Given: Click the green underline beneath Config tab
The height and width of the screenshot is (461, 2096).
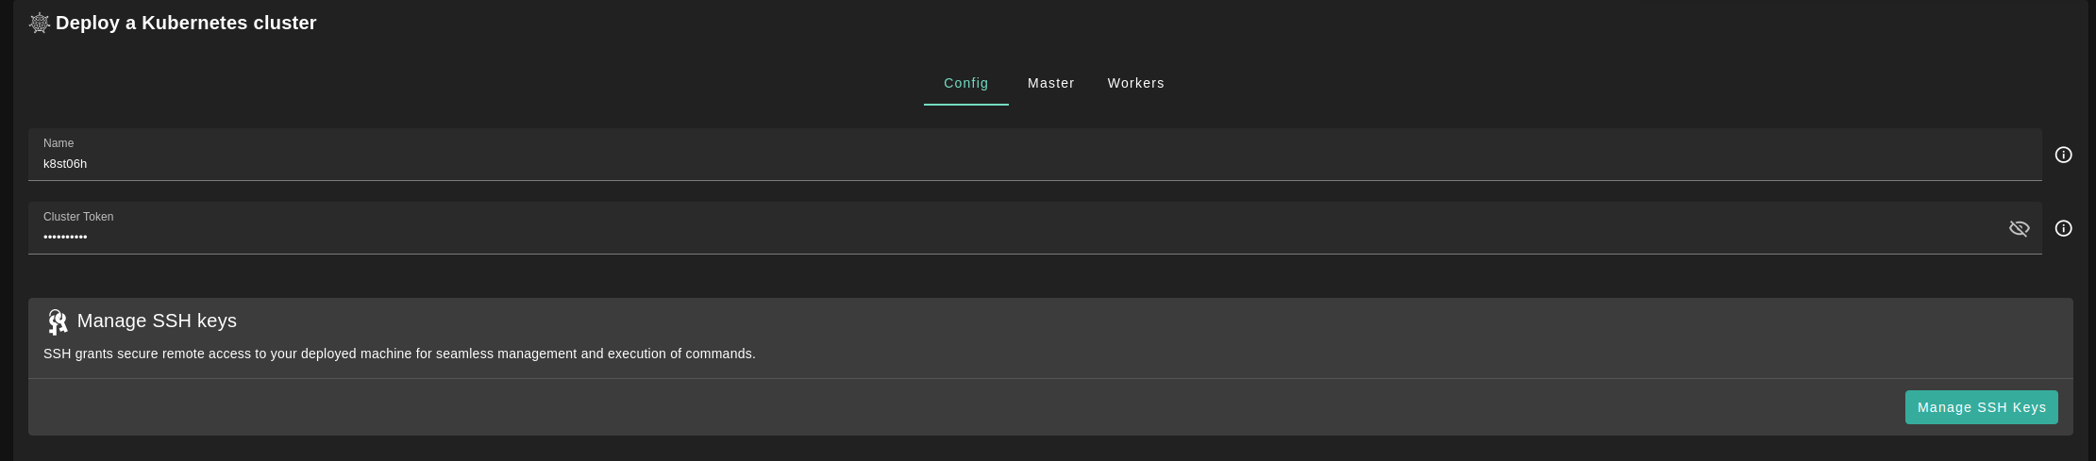Looking at the screenshot, I should 965,105.
